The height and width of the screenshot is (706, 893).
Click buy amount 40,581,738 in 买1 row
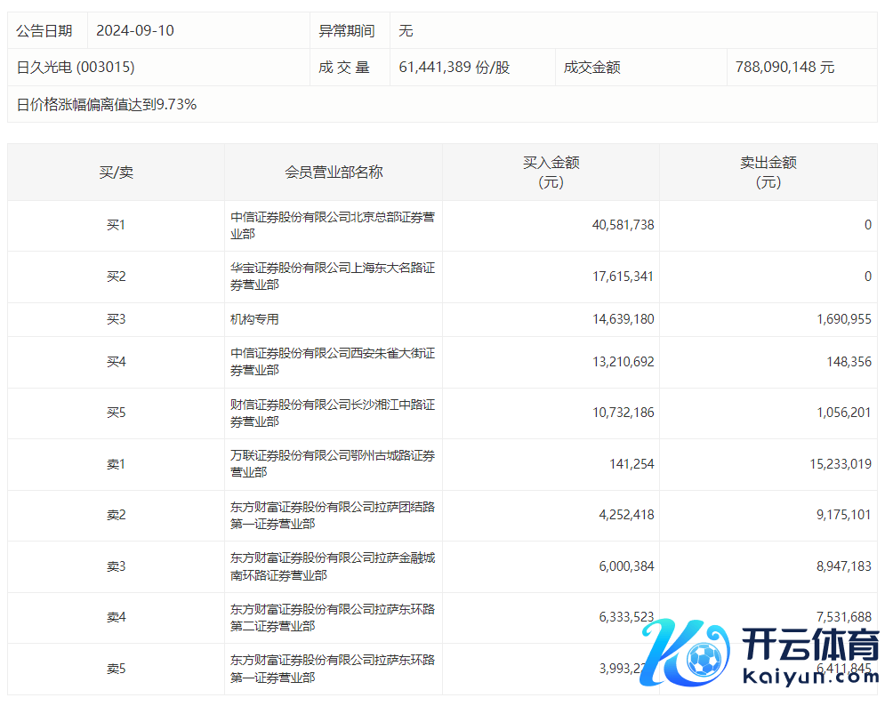click(x=623, y=226)
